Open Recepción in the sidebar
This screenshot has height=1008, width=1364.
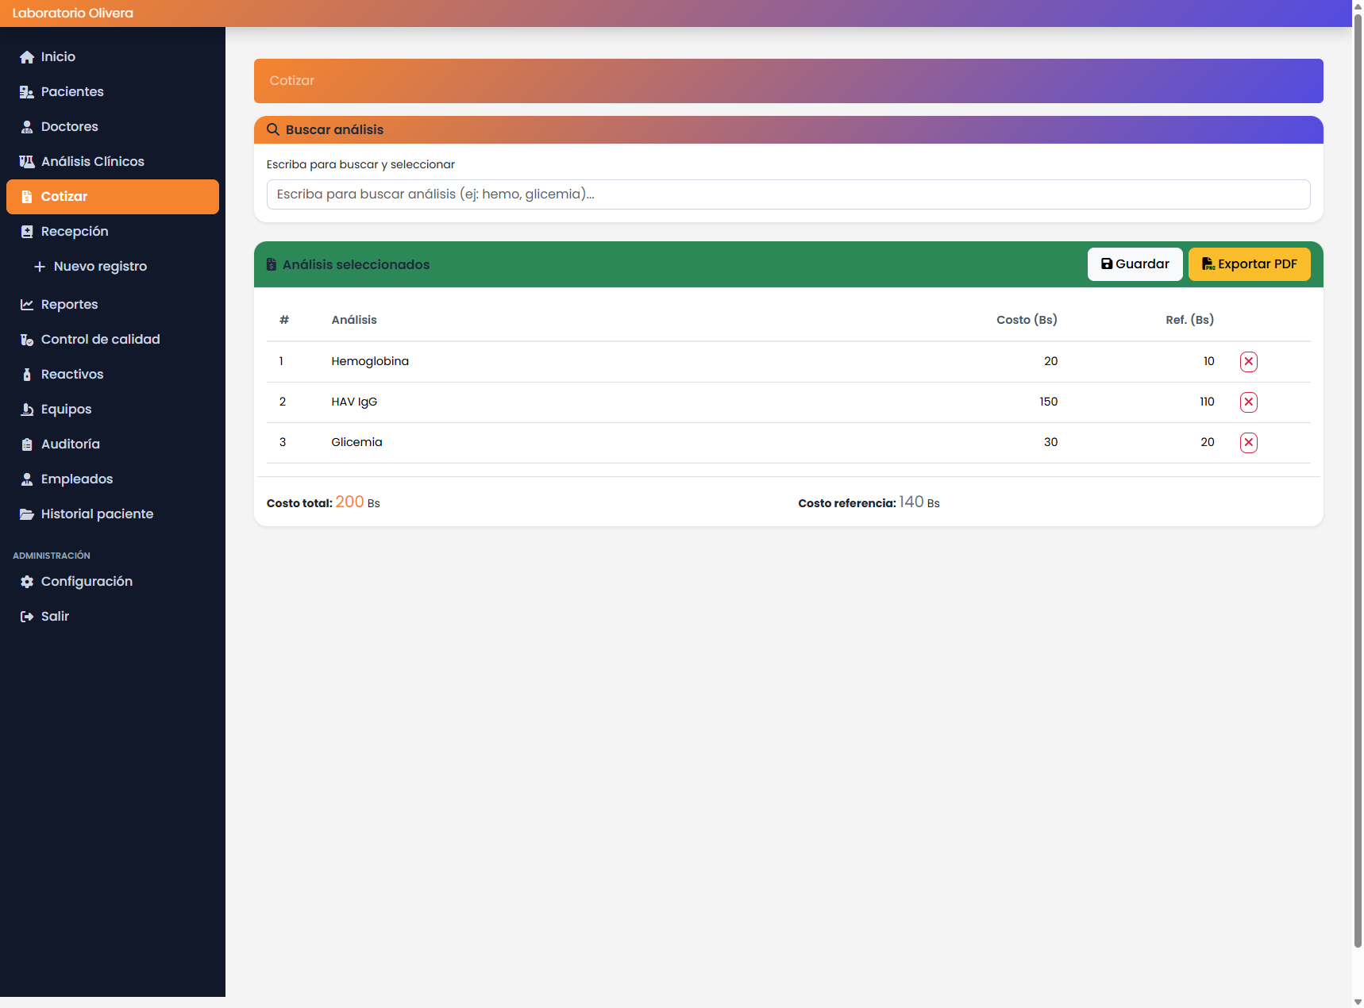click(x=75, y=232)
